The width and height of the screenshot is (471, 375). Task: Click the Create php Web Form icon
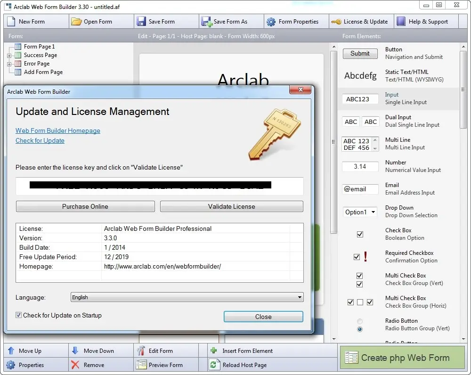click(351, 358)
